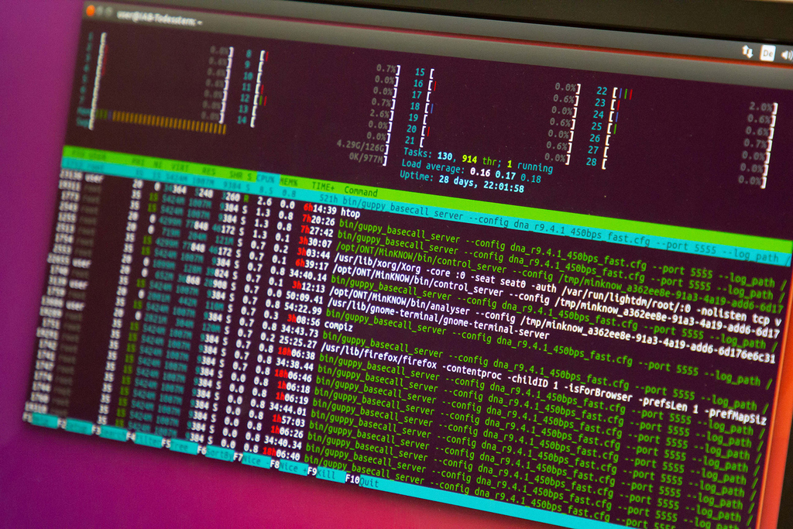
Task: Click the Command column header
Action: (361, 192)
